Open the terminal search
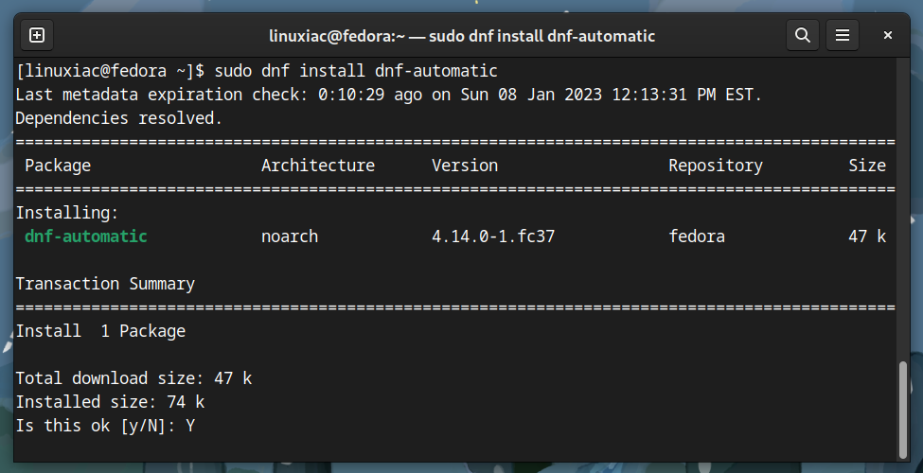Image resolution: width=923 pixels, height=473 pixels. [x=803, y=35]
